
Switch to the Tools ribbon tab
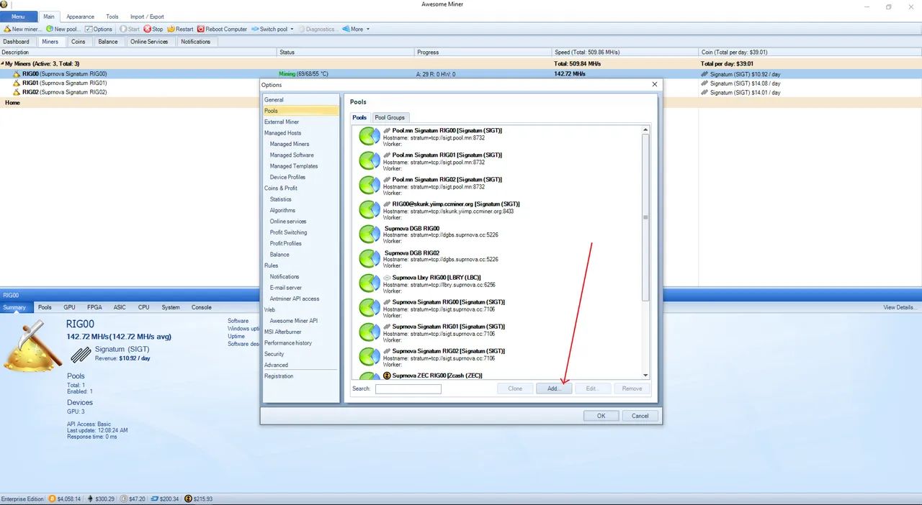112,17
